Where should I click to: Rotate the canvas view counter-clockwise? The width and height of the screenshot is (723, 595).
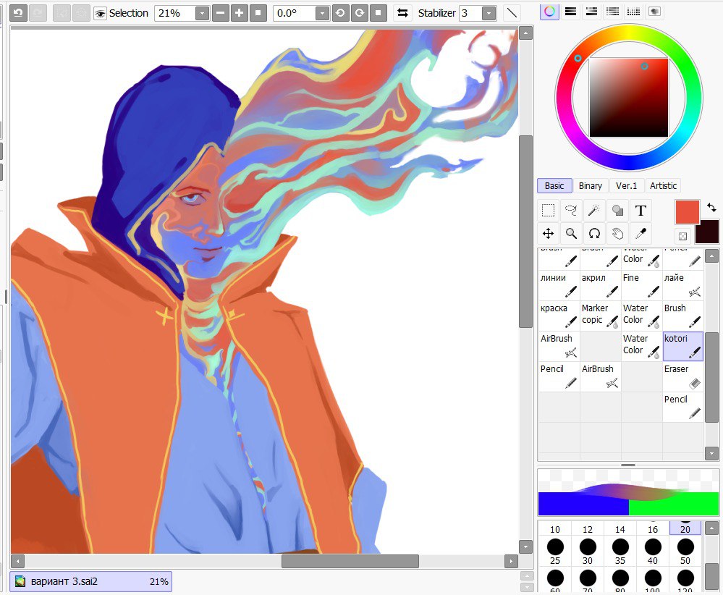(340, 13)
